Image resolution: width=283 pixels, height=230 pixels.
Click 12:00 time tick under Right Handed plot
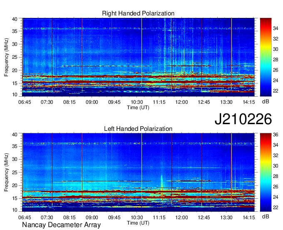pyautogui.click(x=181, y=102)
